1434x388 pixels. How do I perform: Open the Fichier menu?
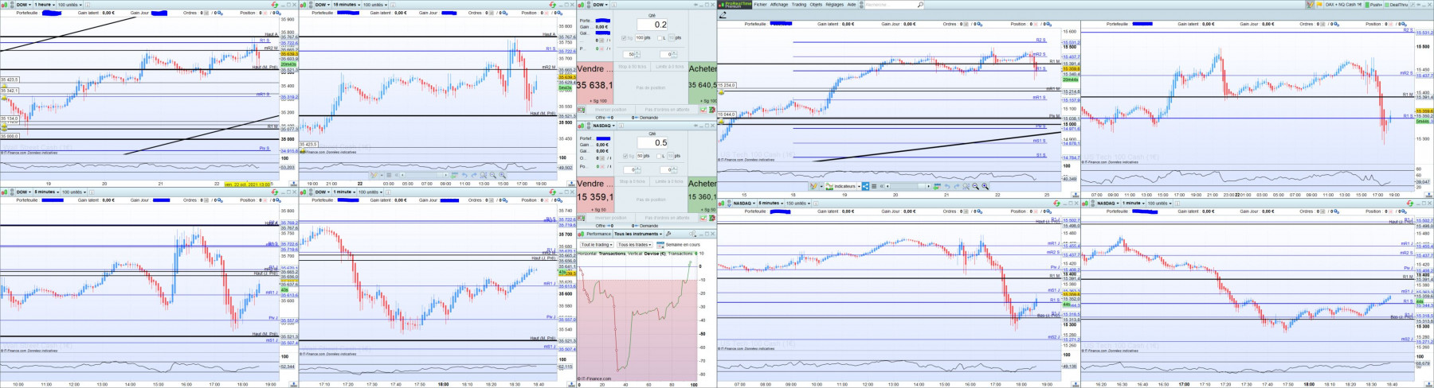(x=761, y=4)
